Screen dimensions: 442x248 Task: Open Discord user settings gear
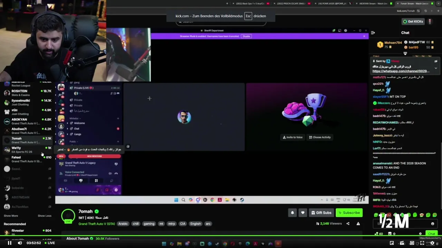[x=116, y=190]
